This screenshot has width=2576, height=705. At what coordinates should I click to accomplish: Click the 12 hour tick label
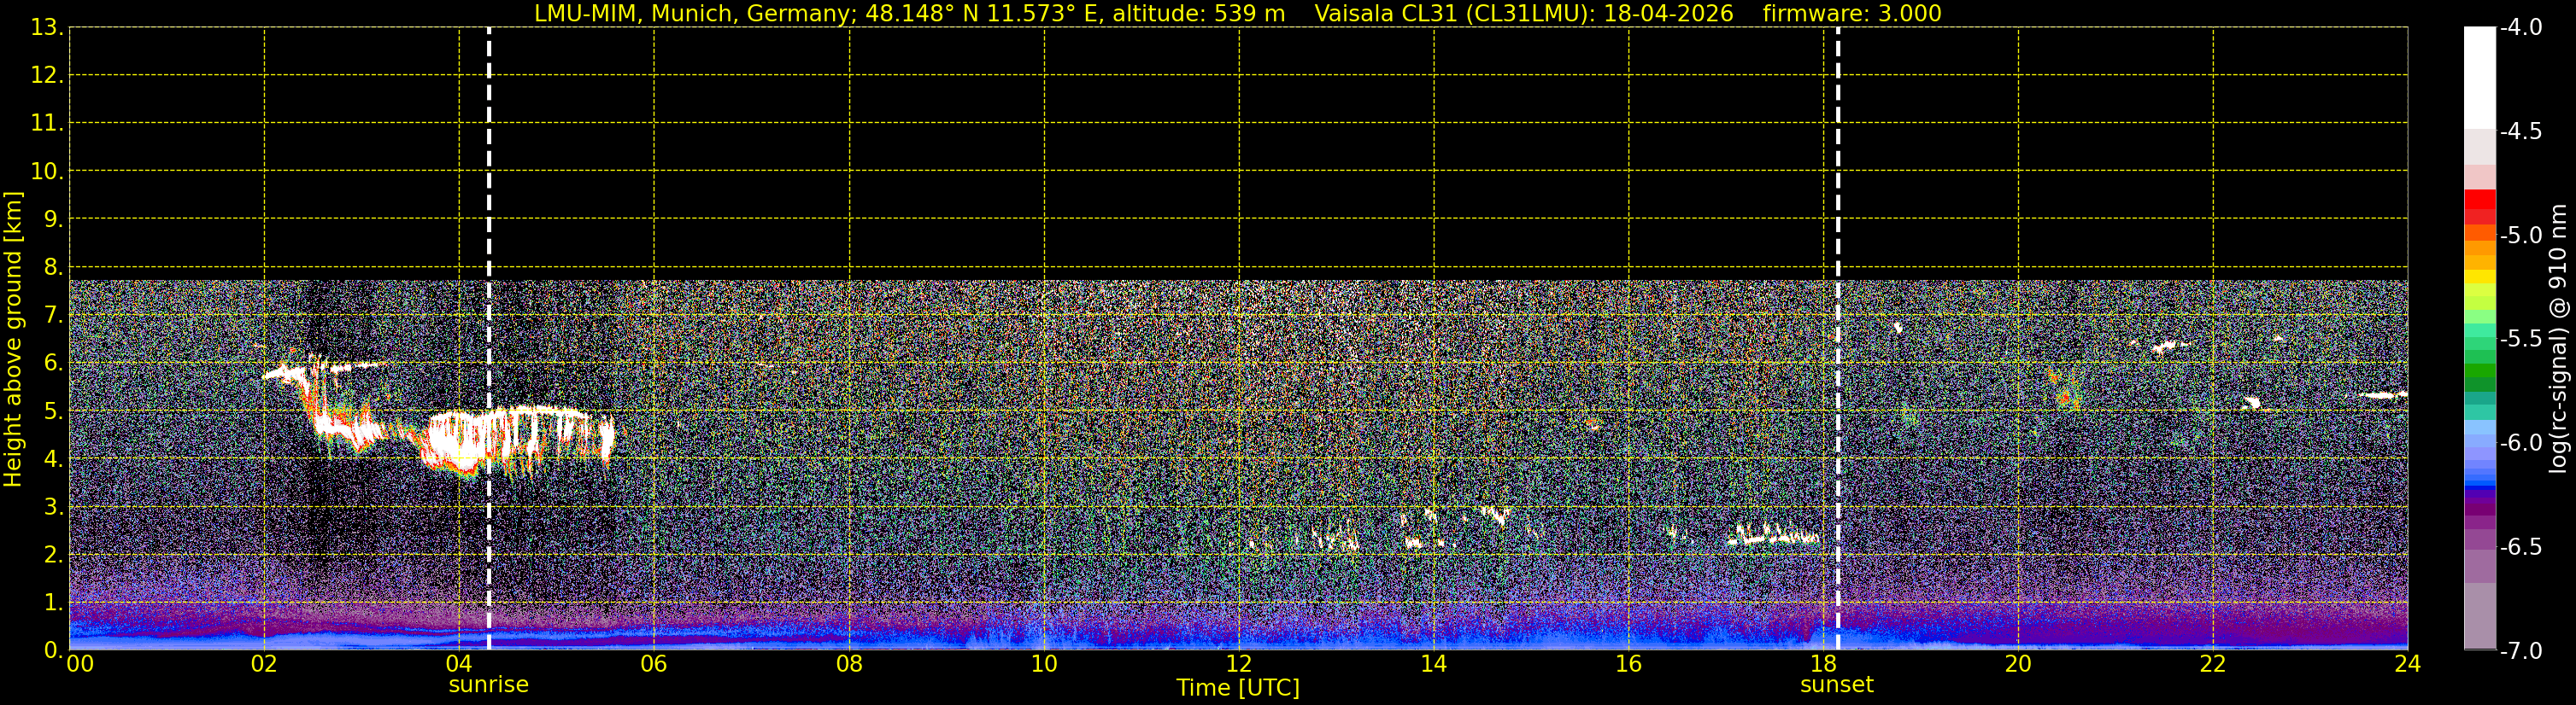1238,663
